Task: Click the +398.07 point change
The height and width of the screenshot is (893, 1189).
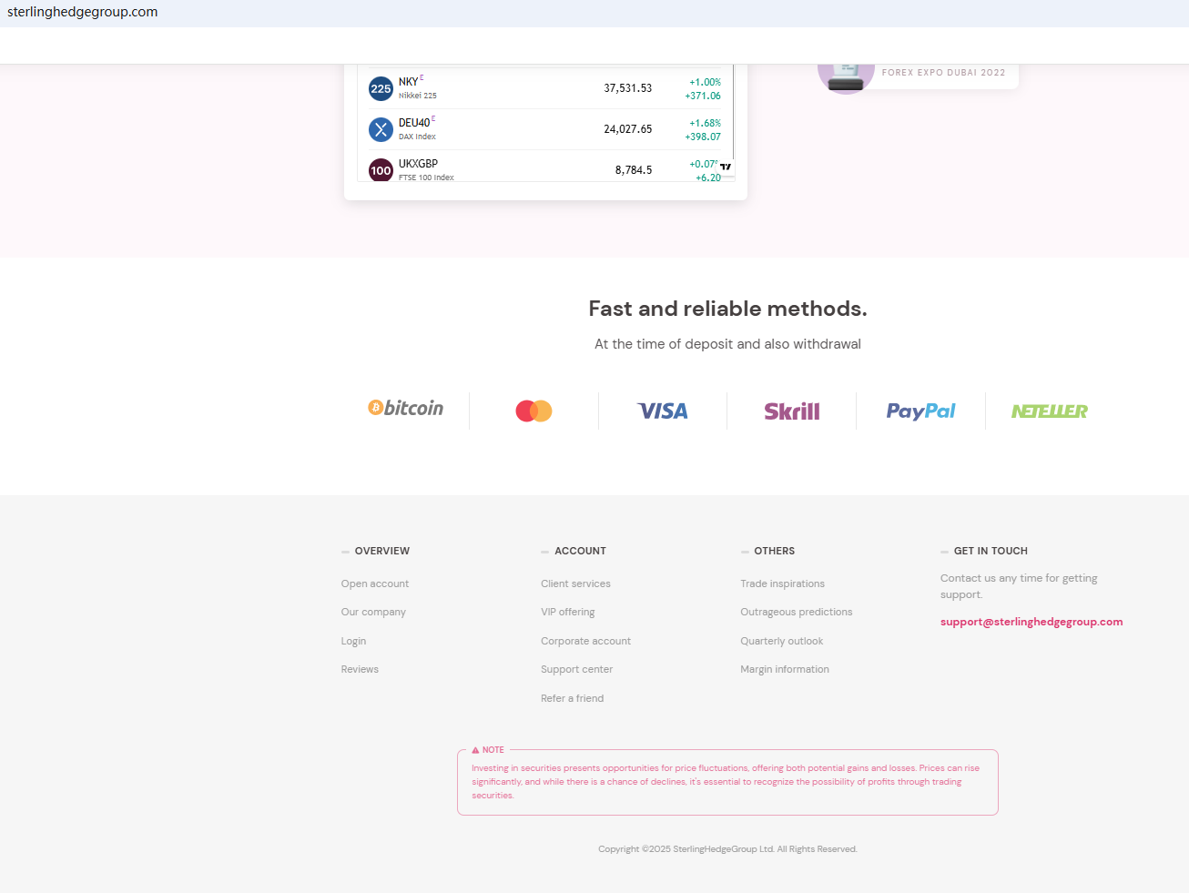Action: 703,137
